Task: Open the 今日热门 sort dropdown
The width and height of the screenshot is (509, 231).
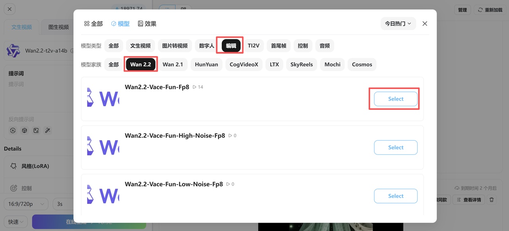Action: pyautogui.click(x=398, y=23)
